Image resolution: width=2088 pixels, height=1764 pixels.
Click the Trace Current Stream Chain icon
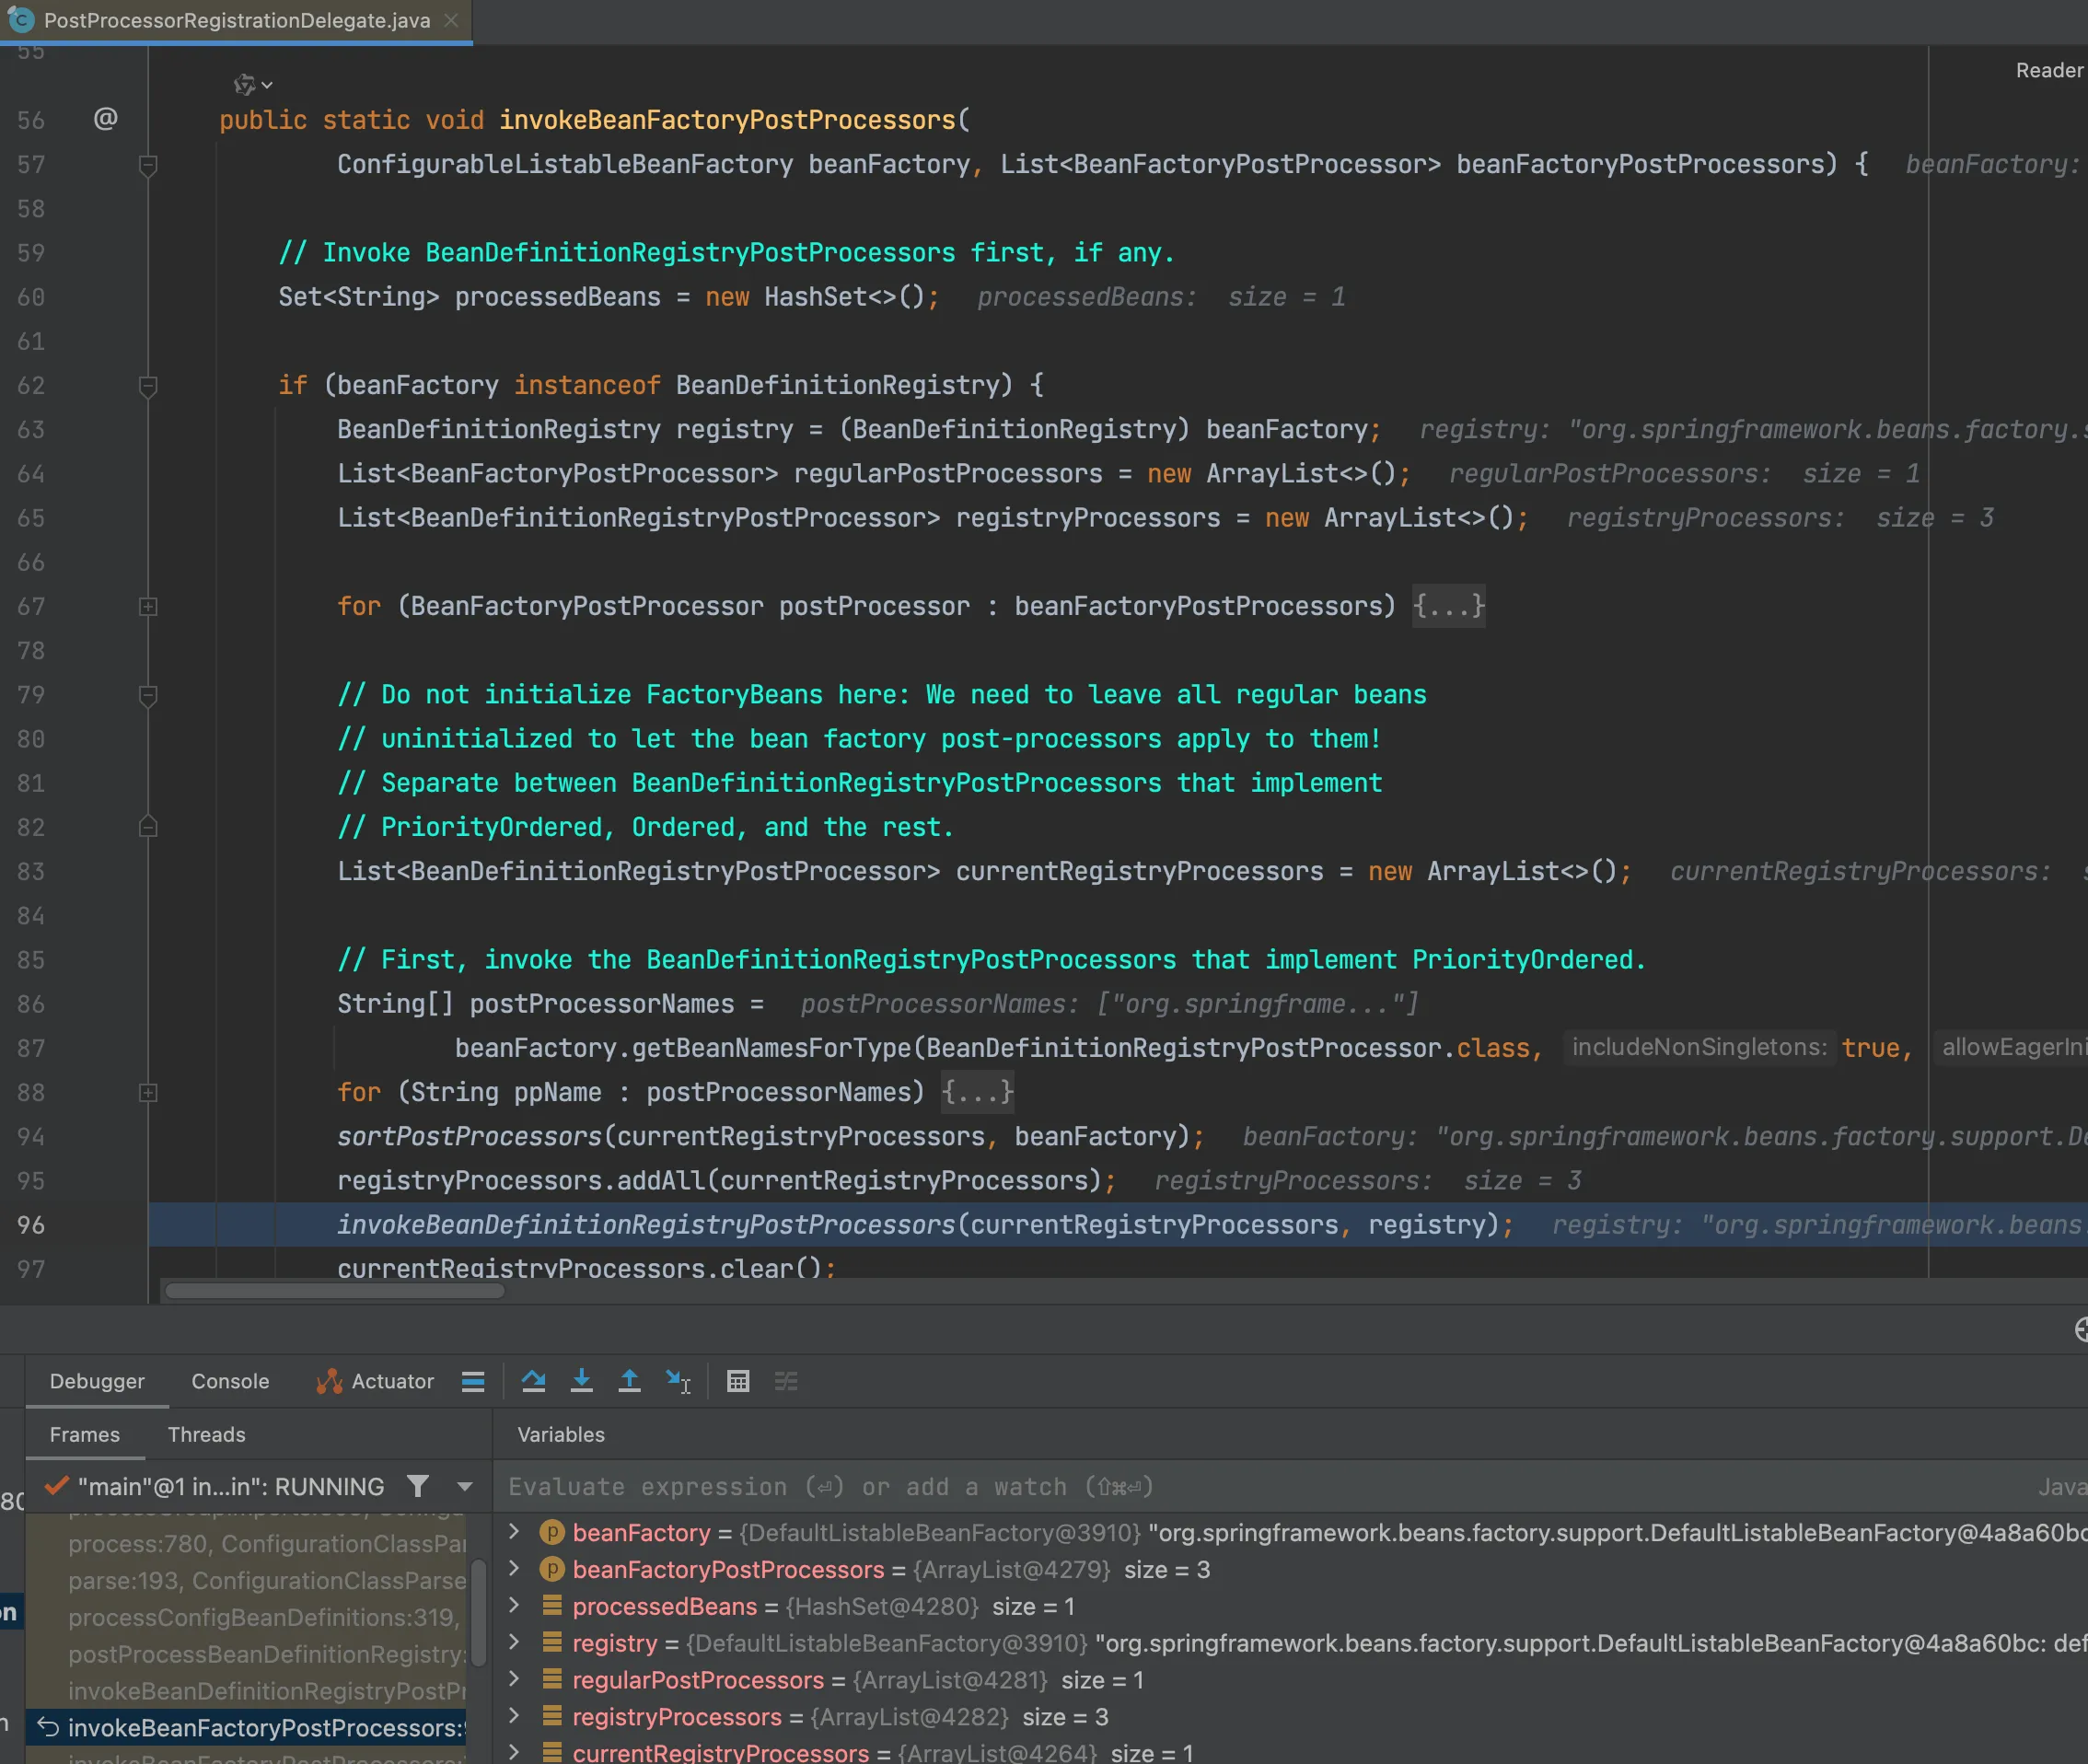[x=786, y=1381]
